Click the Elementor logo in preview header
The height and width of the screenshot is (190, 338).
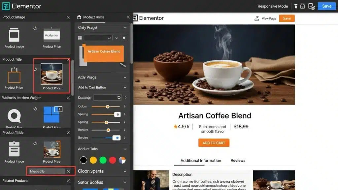click(x=149, y=18)
